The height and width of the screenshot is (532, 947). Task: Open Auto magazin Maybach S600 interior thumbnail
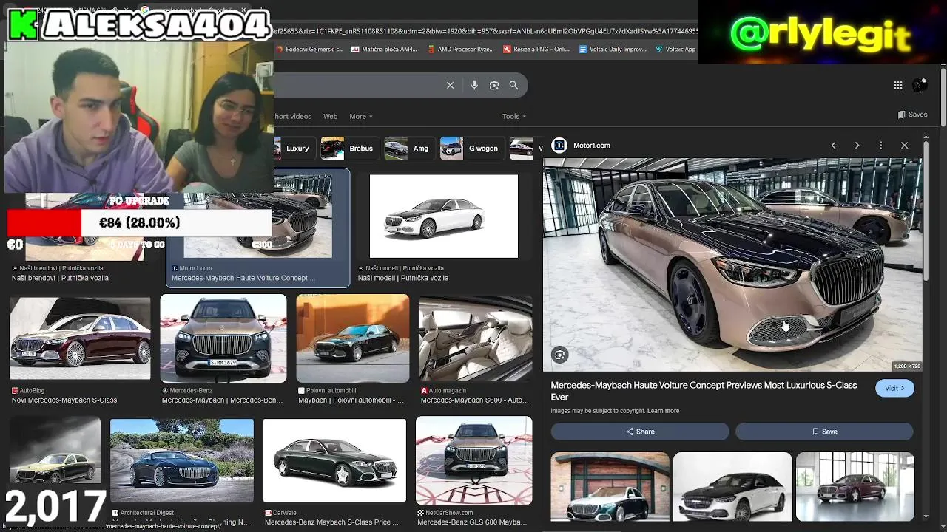pyautogui.click(x=475, y=338)
